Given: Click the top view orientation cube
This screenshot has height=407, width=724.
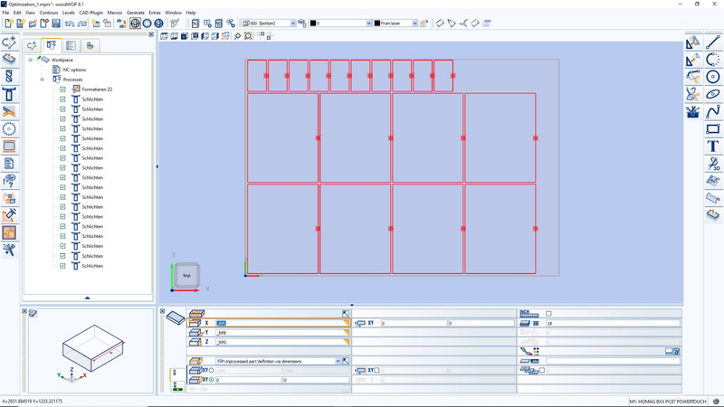Looking at the screenshot, I should coord(186,275).
